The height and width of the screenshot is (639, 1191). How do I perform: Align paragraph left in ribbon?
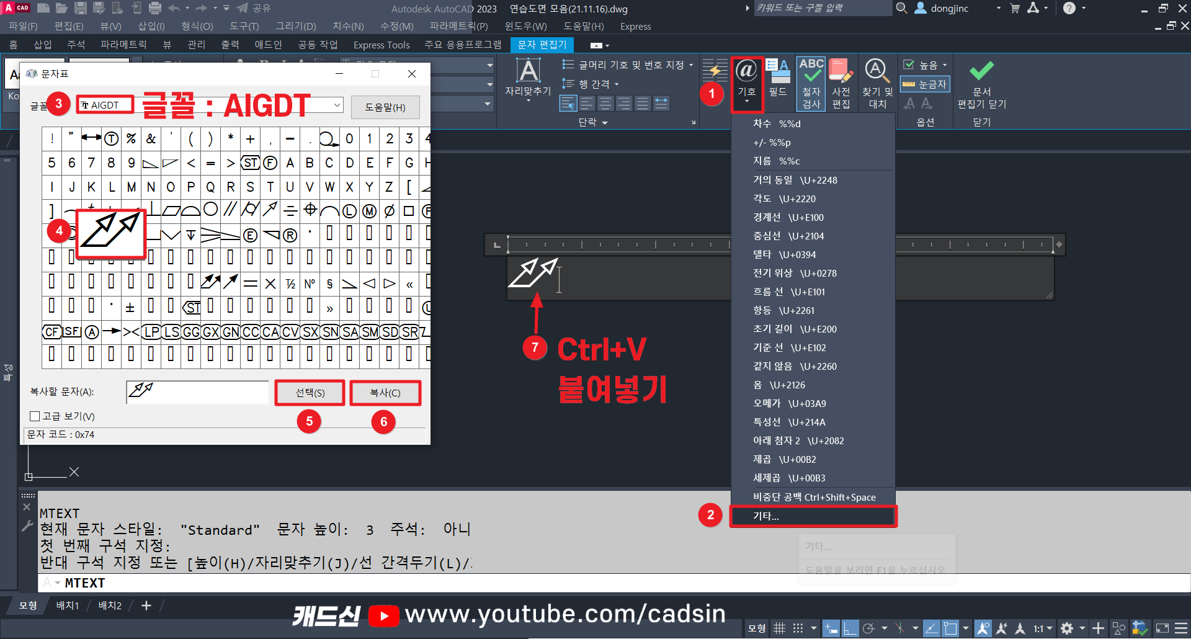(587, 103)
